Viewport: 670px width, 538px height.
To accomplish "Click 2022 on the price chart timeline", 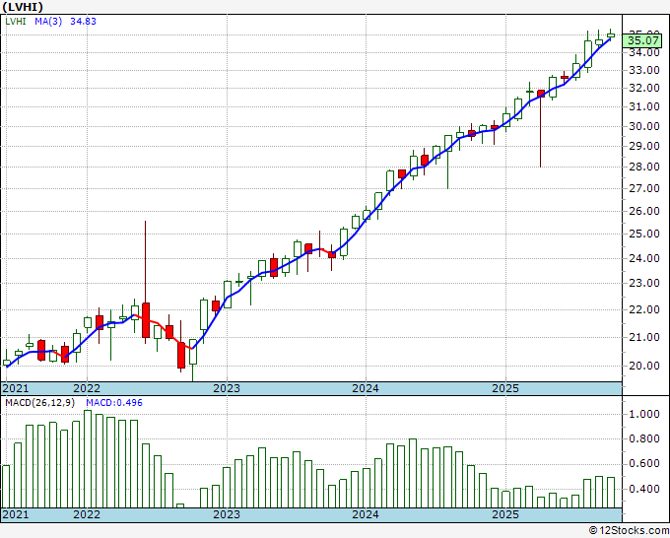I will pos(87,388).
